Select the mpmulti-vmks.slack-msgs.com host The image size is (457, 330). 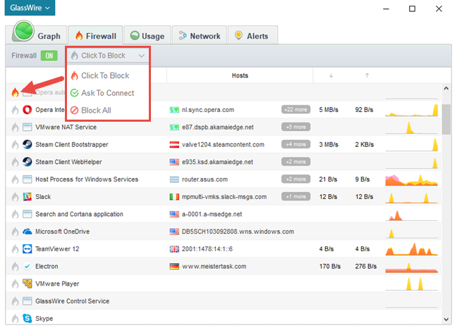pos(224,197)
